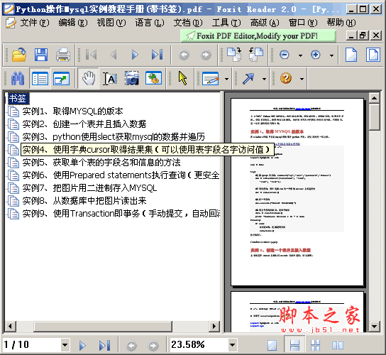Screen dimensions: 386x355
Task: Click the Next View toolbar button
Action: click(206, 55)
